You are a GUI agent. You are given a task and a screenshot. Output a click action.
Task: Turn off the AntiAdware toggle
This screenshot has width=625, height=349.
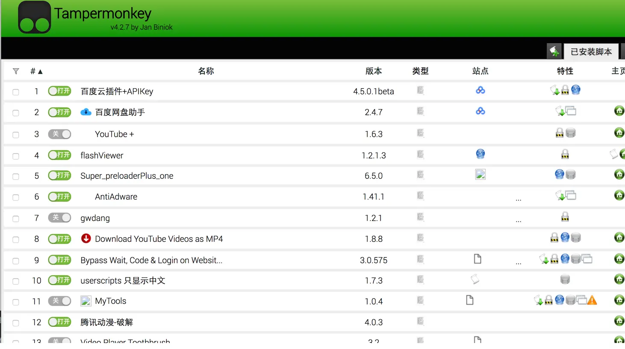(59, 197)
